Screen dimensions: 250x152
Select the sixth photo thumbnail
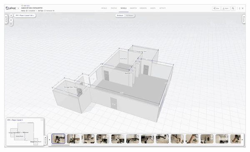point(132,139)
